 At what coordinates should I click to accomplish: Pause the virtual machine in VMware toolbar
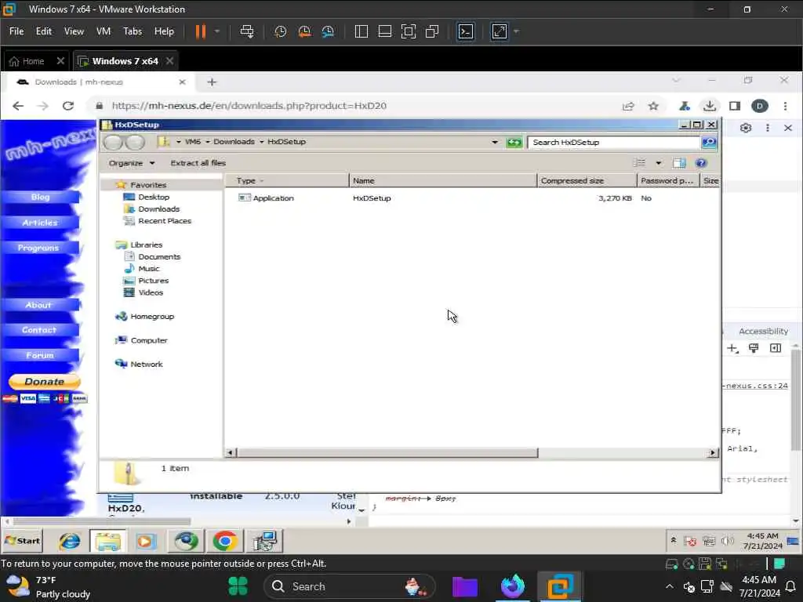(200, 31)
